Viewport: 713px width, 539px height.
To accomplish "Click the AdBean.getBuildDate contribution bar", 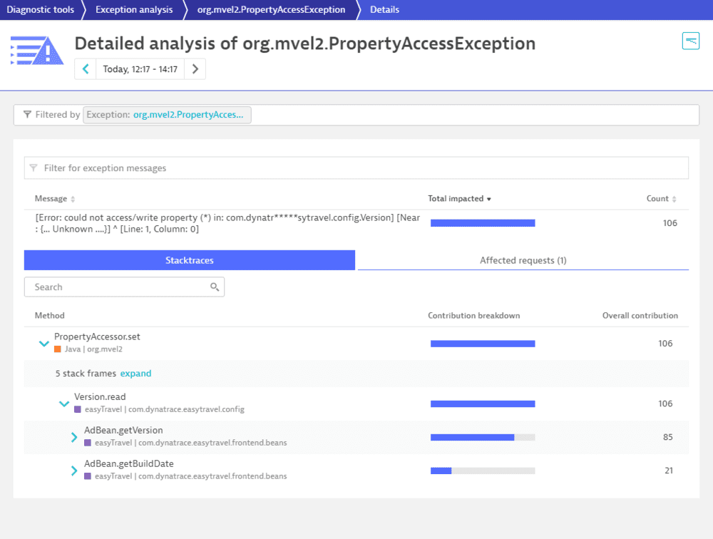I will click(483, 471).
